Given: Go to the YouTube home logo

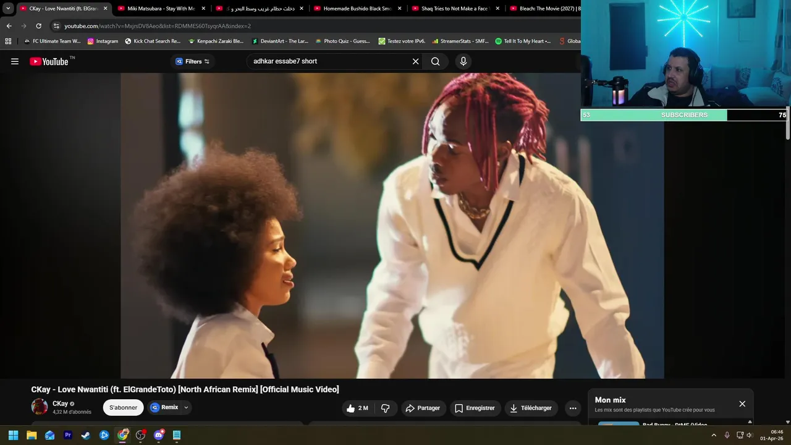Looking at the screenshot, I should (49, 61).
